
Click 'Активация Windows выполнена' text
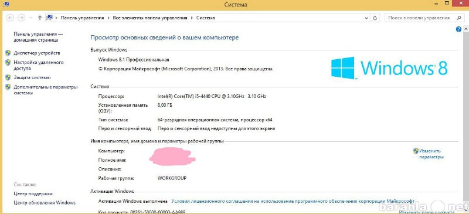pyautogui.click(x=132, y=201)
